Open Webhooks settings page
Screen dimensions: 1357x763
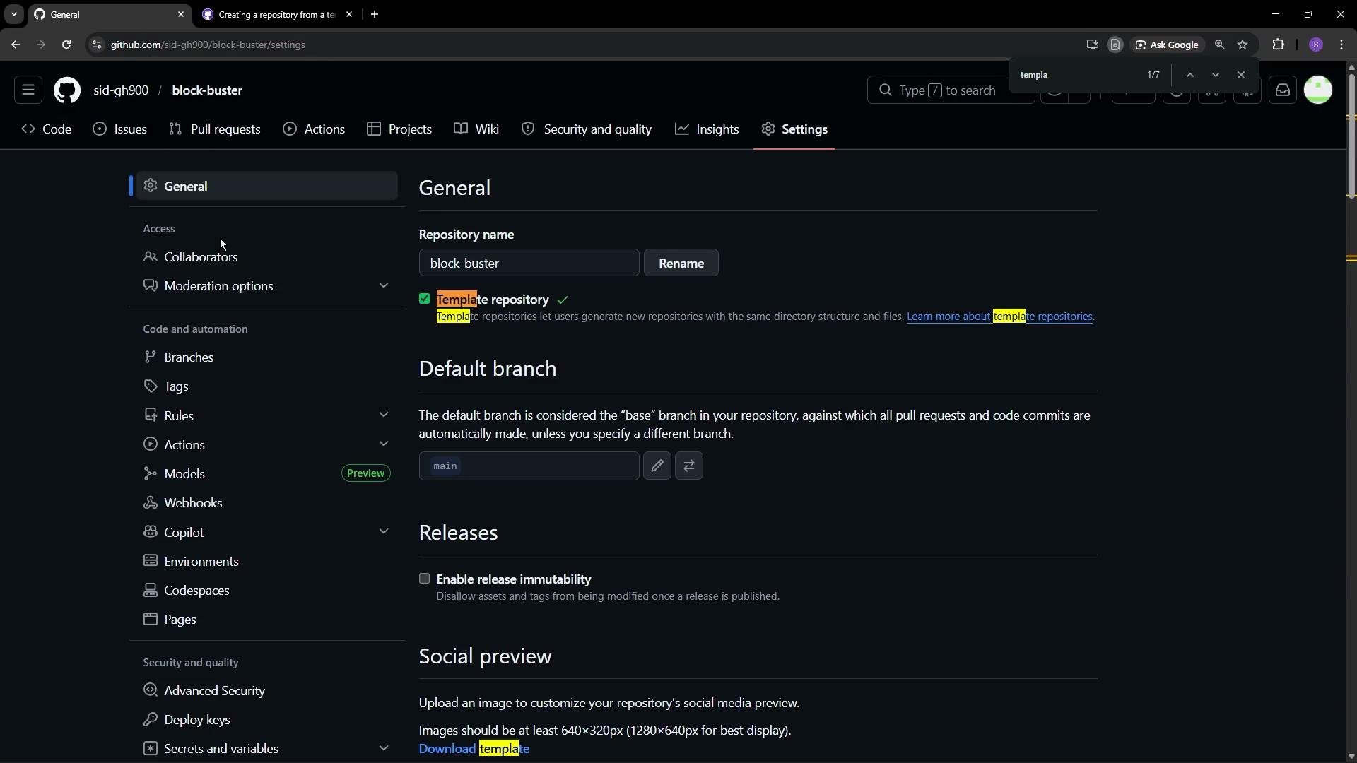coord(266,502)
